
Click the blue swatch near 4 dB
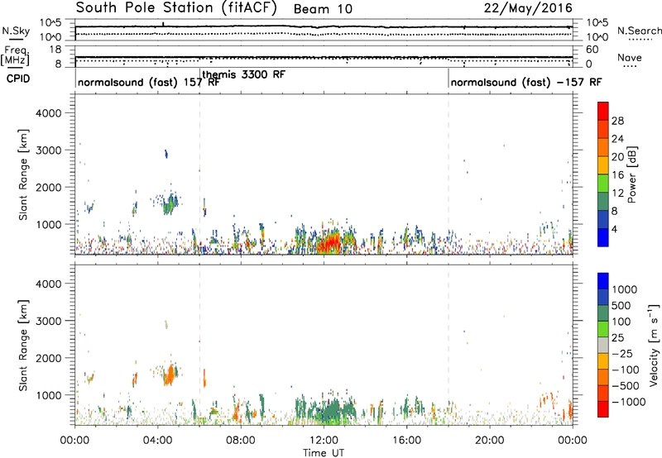[603, 237]
